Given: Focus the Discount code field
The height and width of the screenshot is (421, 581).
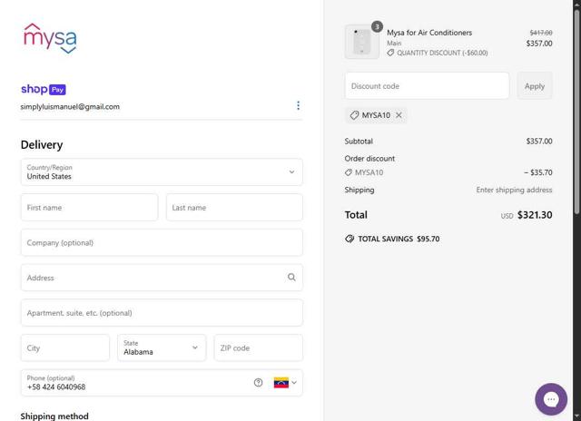Looking at the screenshot, I should [427, 86].
